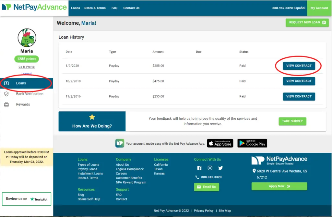Open Maria's profile avatar picture
The width and height of the screenshot is (332, 217).
27,38
